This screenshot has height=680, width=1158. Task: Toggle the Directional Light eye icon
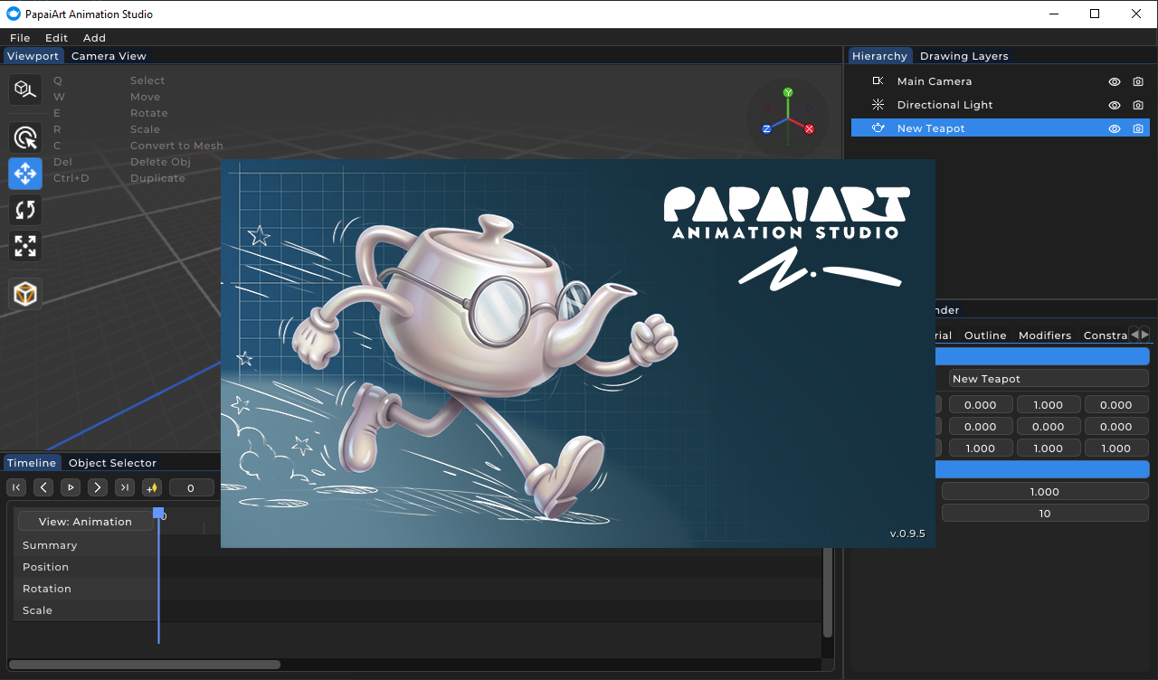click(1115, 105)
